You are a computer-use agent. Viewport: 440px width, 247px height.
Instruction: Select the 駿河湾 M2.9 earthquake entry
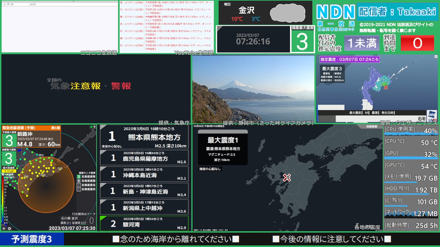tap(144, 224)
